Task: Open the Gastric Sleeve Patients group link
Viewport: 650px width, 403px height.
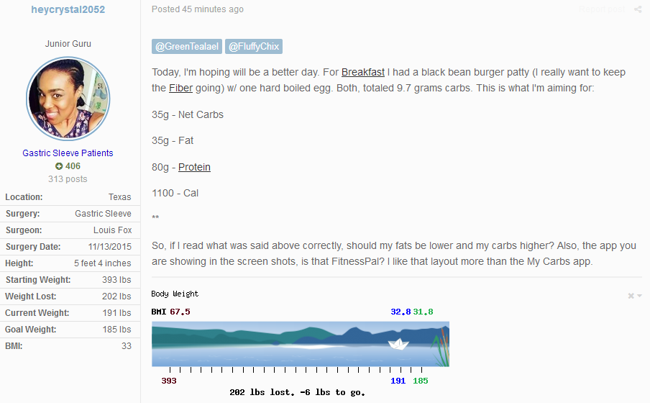Action: tap(68, 153)
